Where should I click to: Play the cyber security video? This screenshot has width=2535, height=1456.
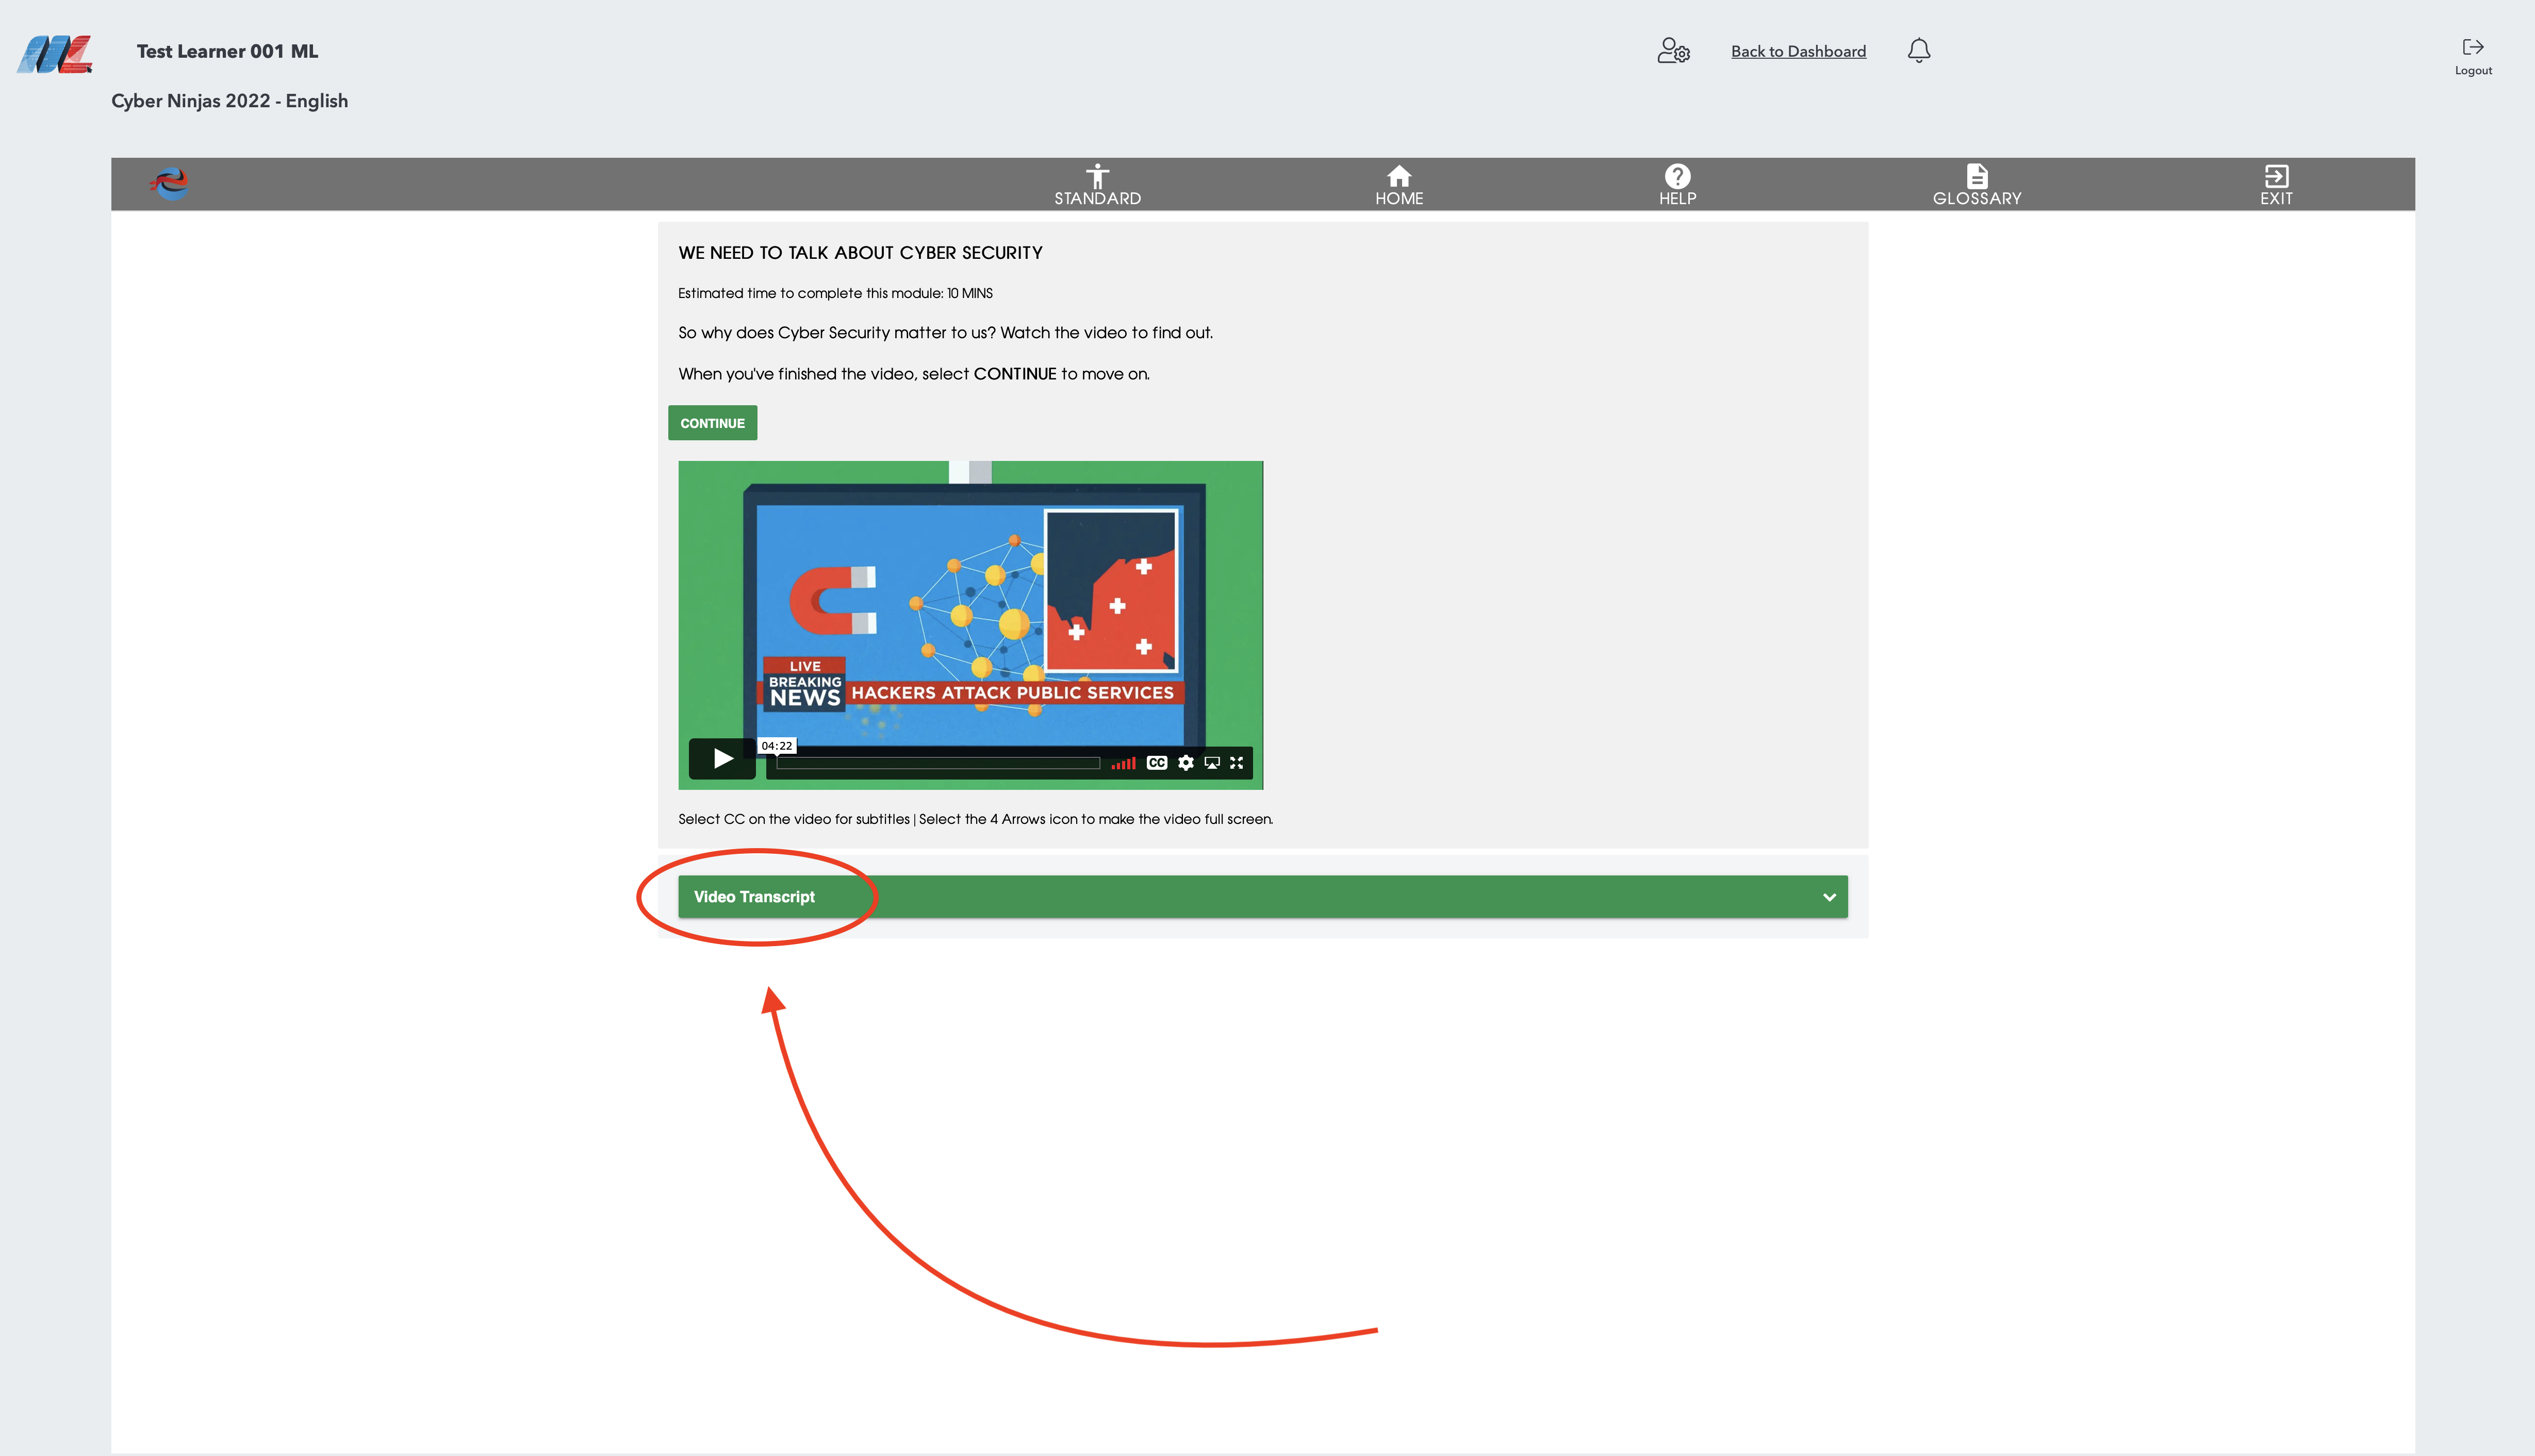(722, 759)
